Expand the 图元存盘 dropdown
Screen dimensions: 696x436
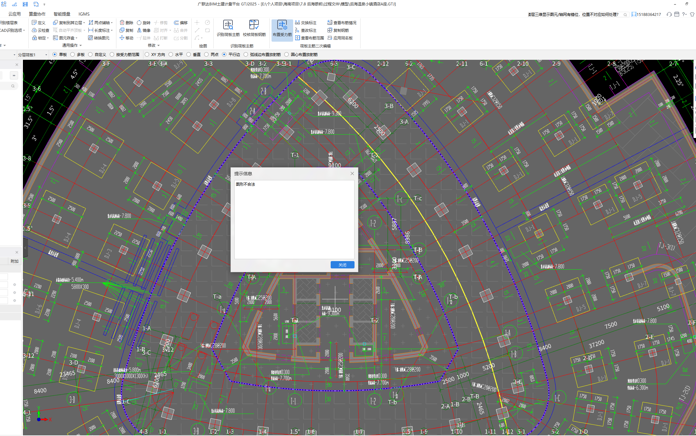pyautogui.click(x=77, y=38)
